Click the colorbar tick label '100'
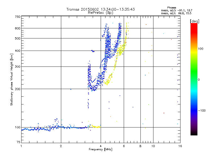Viewport: 212px width, 159px height. coord(201,49)
